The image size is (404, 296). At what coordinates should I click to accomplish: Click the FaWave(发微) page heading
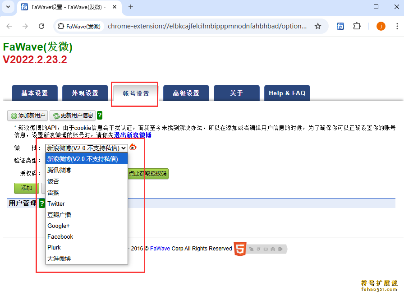point(37,47)
